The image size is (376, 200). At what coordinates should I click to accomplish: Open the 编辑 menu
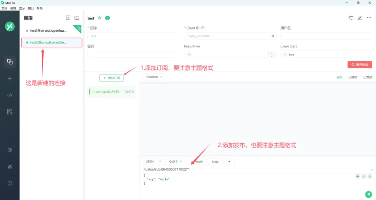13,8
